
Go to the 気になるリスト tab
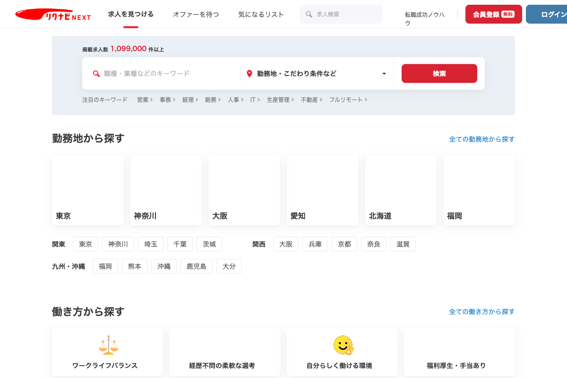261,14
